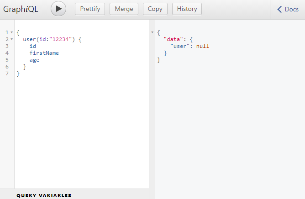The height and width of the screenshot is (199, 305).
Task: Click the Prettify button
Action: point(90,9)
